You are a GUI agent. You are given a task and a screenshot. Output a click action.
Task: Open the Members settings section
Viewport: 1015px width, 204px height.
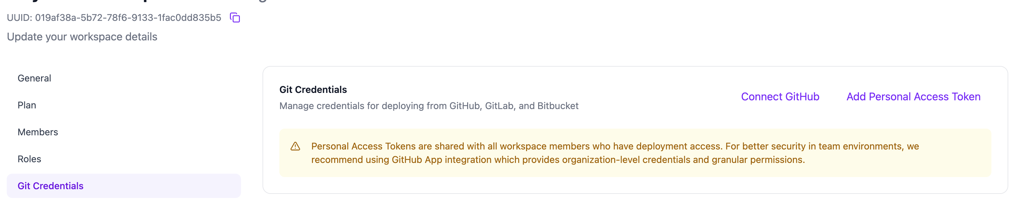click(x=38, y=132)
